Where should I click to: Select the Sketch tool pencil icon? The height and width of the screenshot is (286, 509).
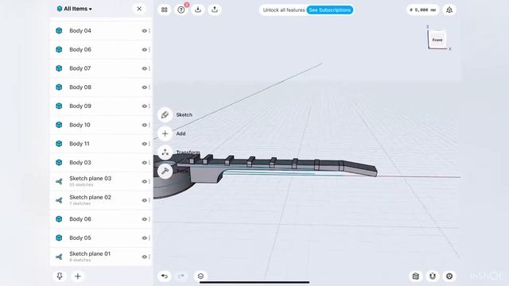pos(165,114)
